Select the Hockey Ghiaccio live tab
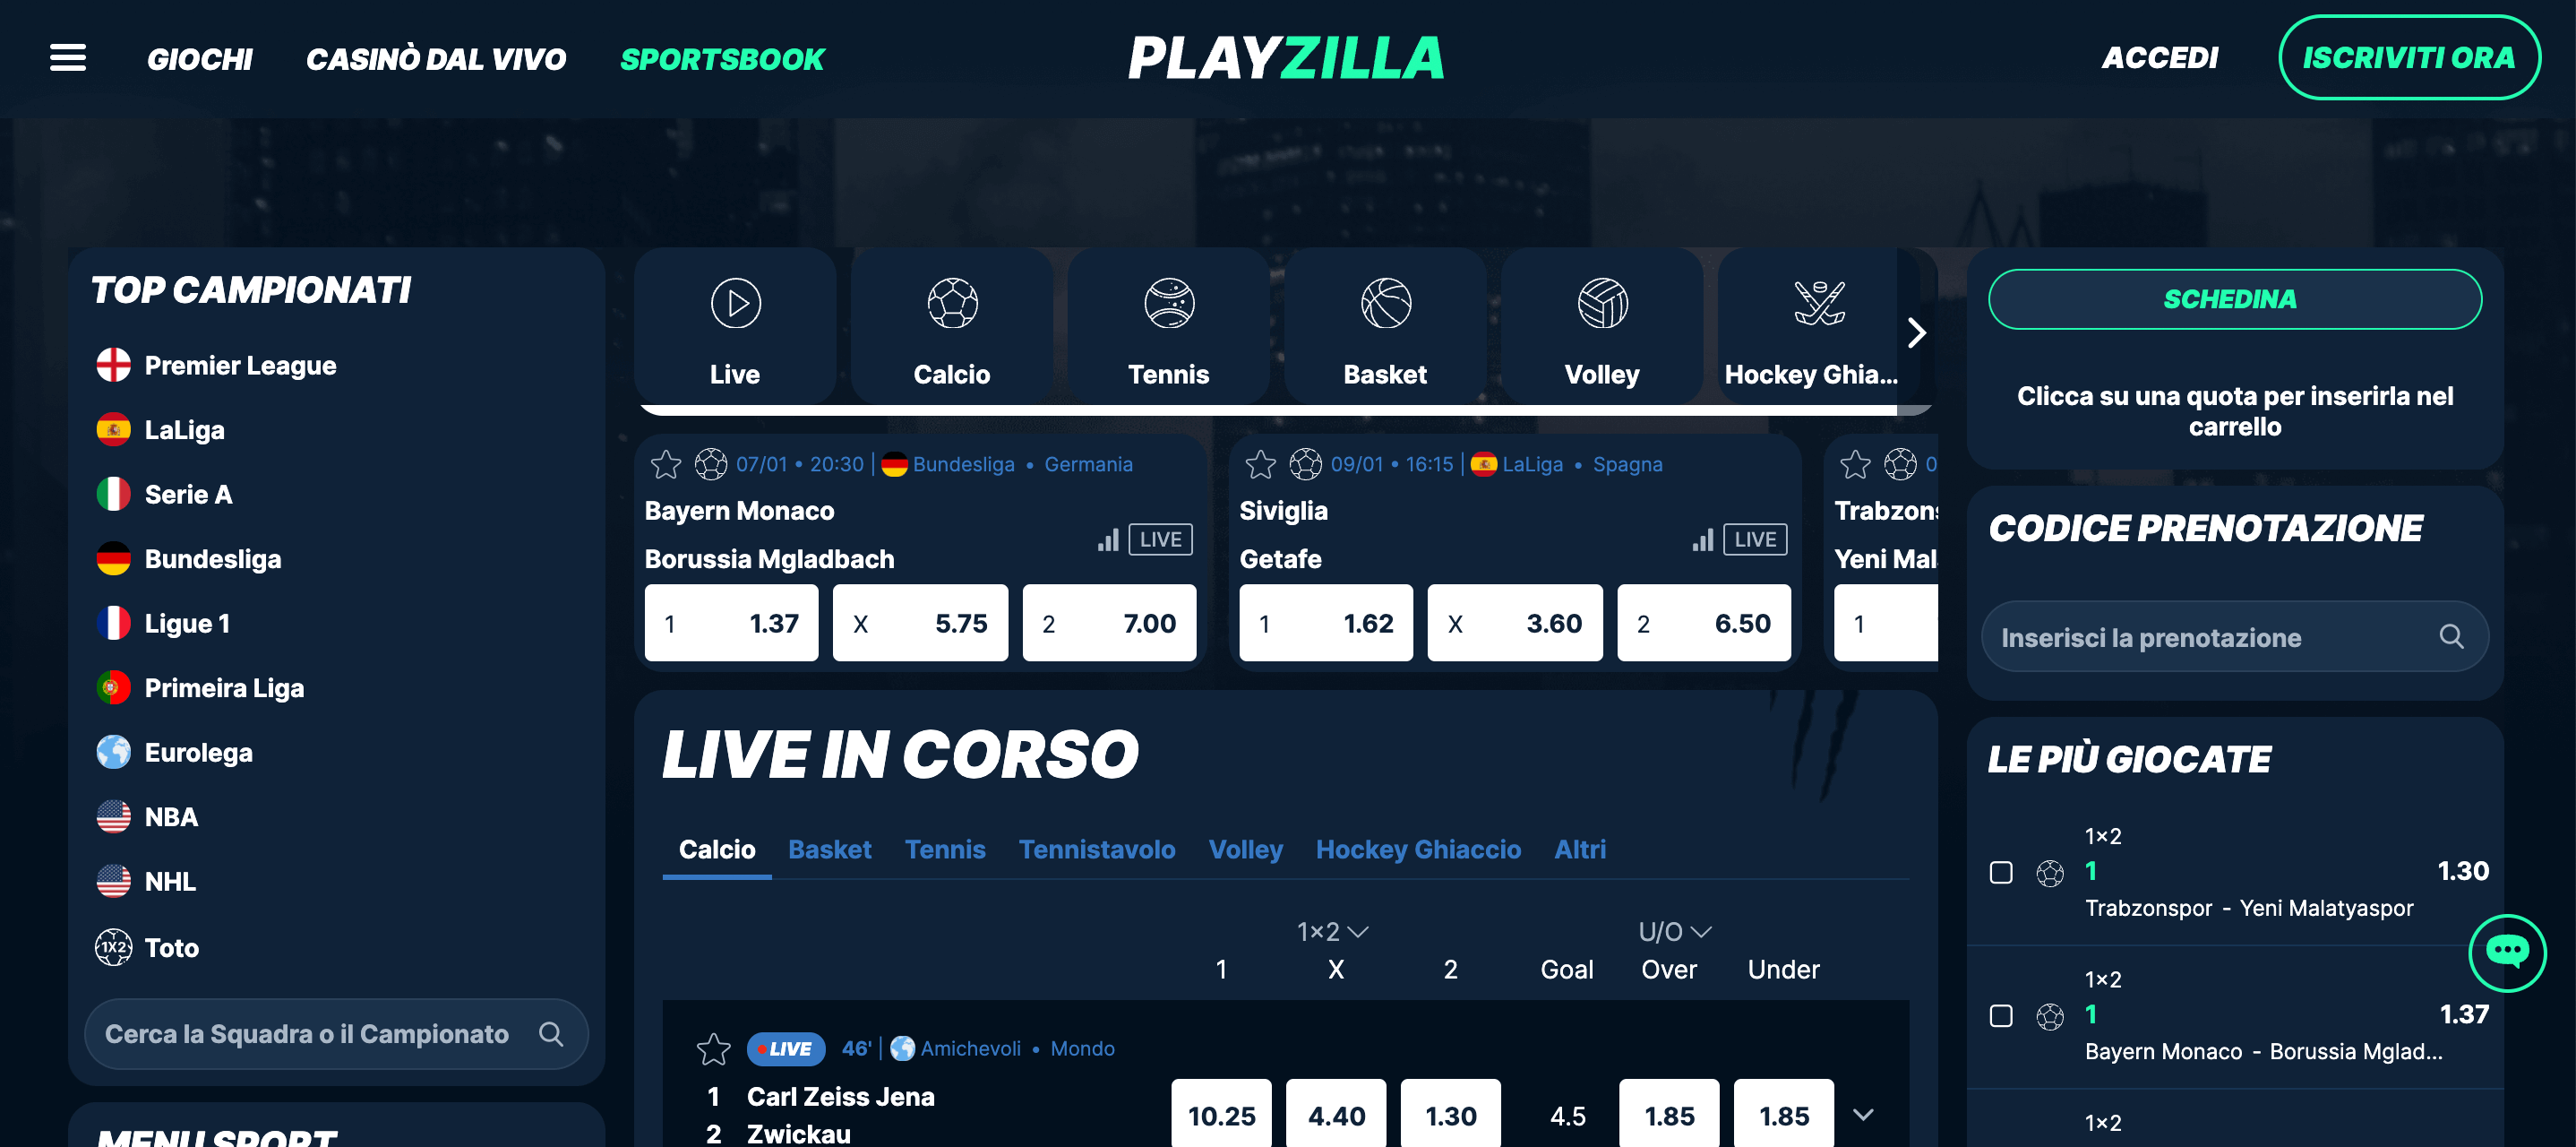Viewport: 2576px width, 1147px height. tap(1418, 851)
